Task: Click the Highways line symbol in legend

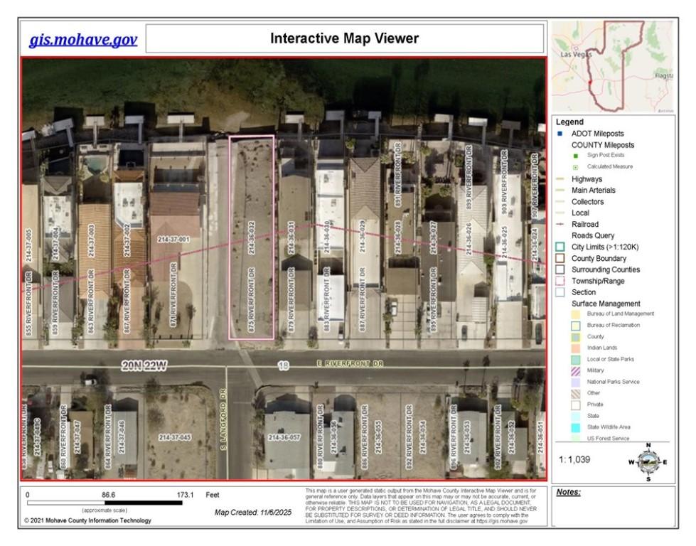Action: click(560, 179)
